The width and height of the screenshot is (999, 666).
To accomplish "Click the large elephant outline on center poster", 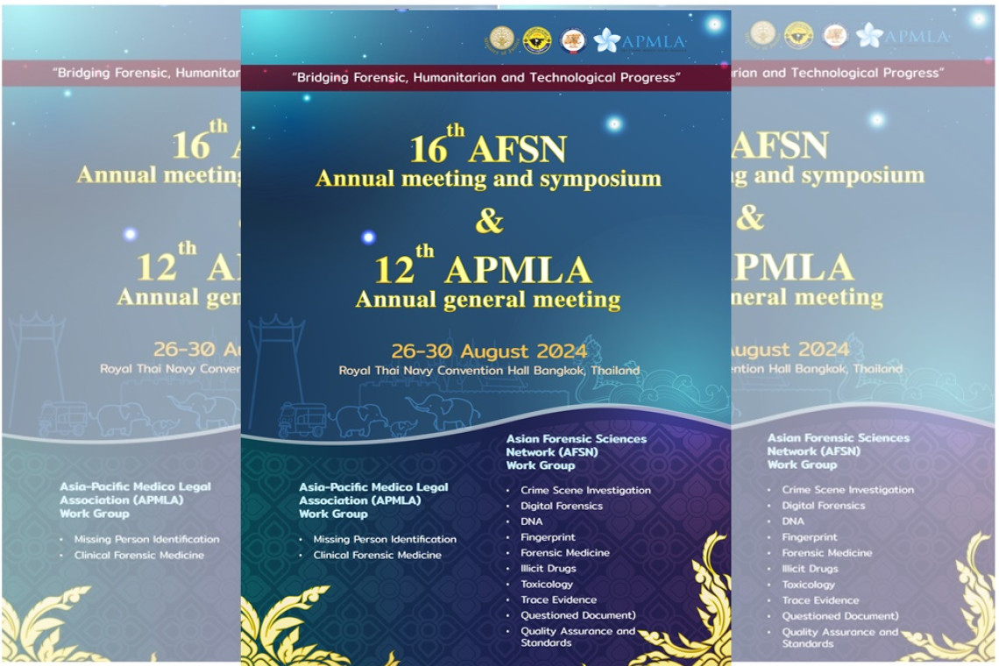I will tap(443, 410).
